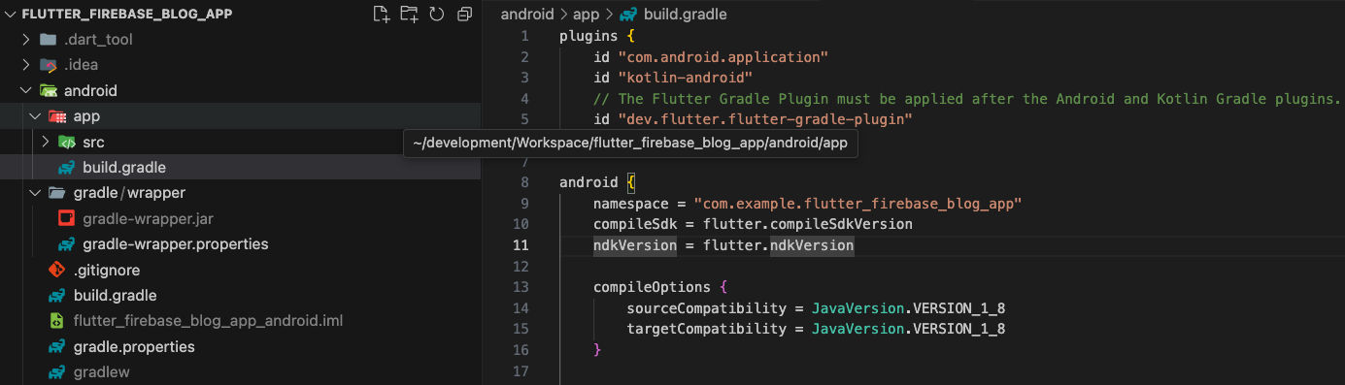Click the "kotlin-android" string

(686, 78)
